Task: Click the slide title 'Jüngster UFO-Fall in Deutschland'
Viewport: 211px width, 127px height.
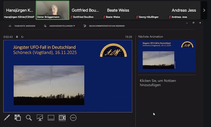Action: pyautogui.click(x=45, y=47)
